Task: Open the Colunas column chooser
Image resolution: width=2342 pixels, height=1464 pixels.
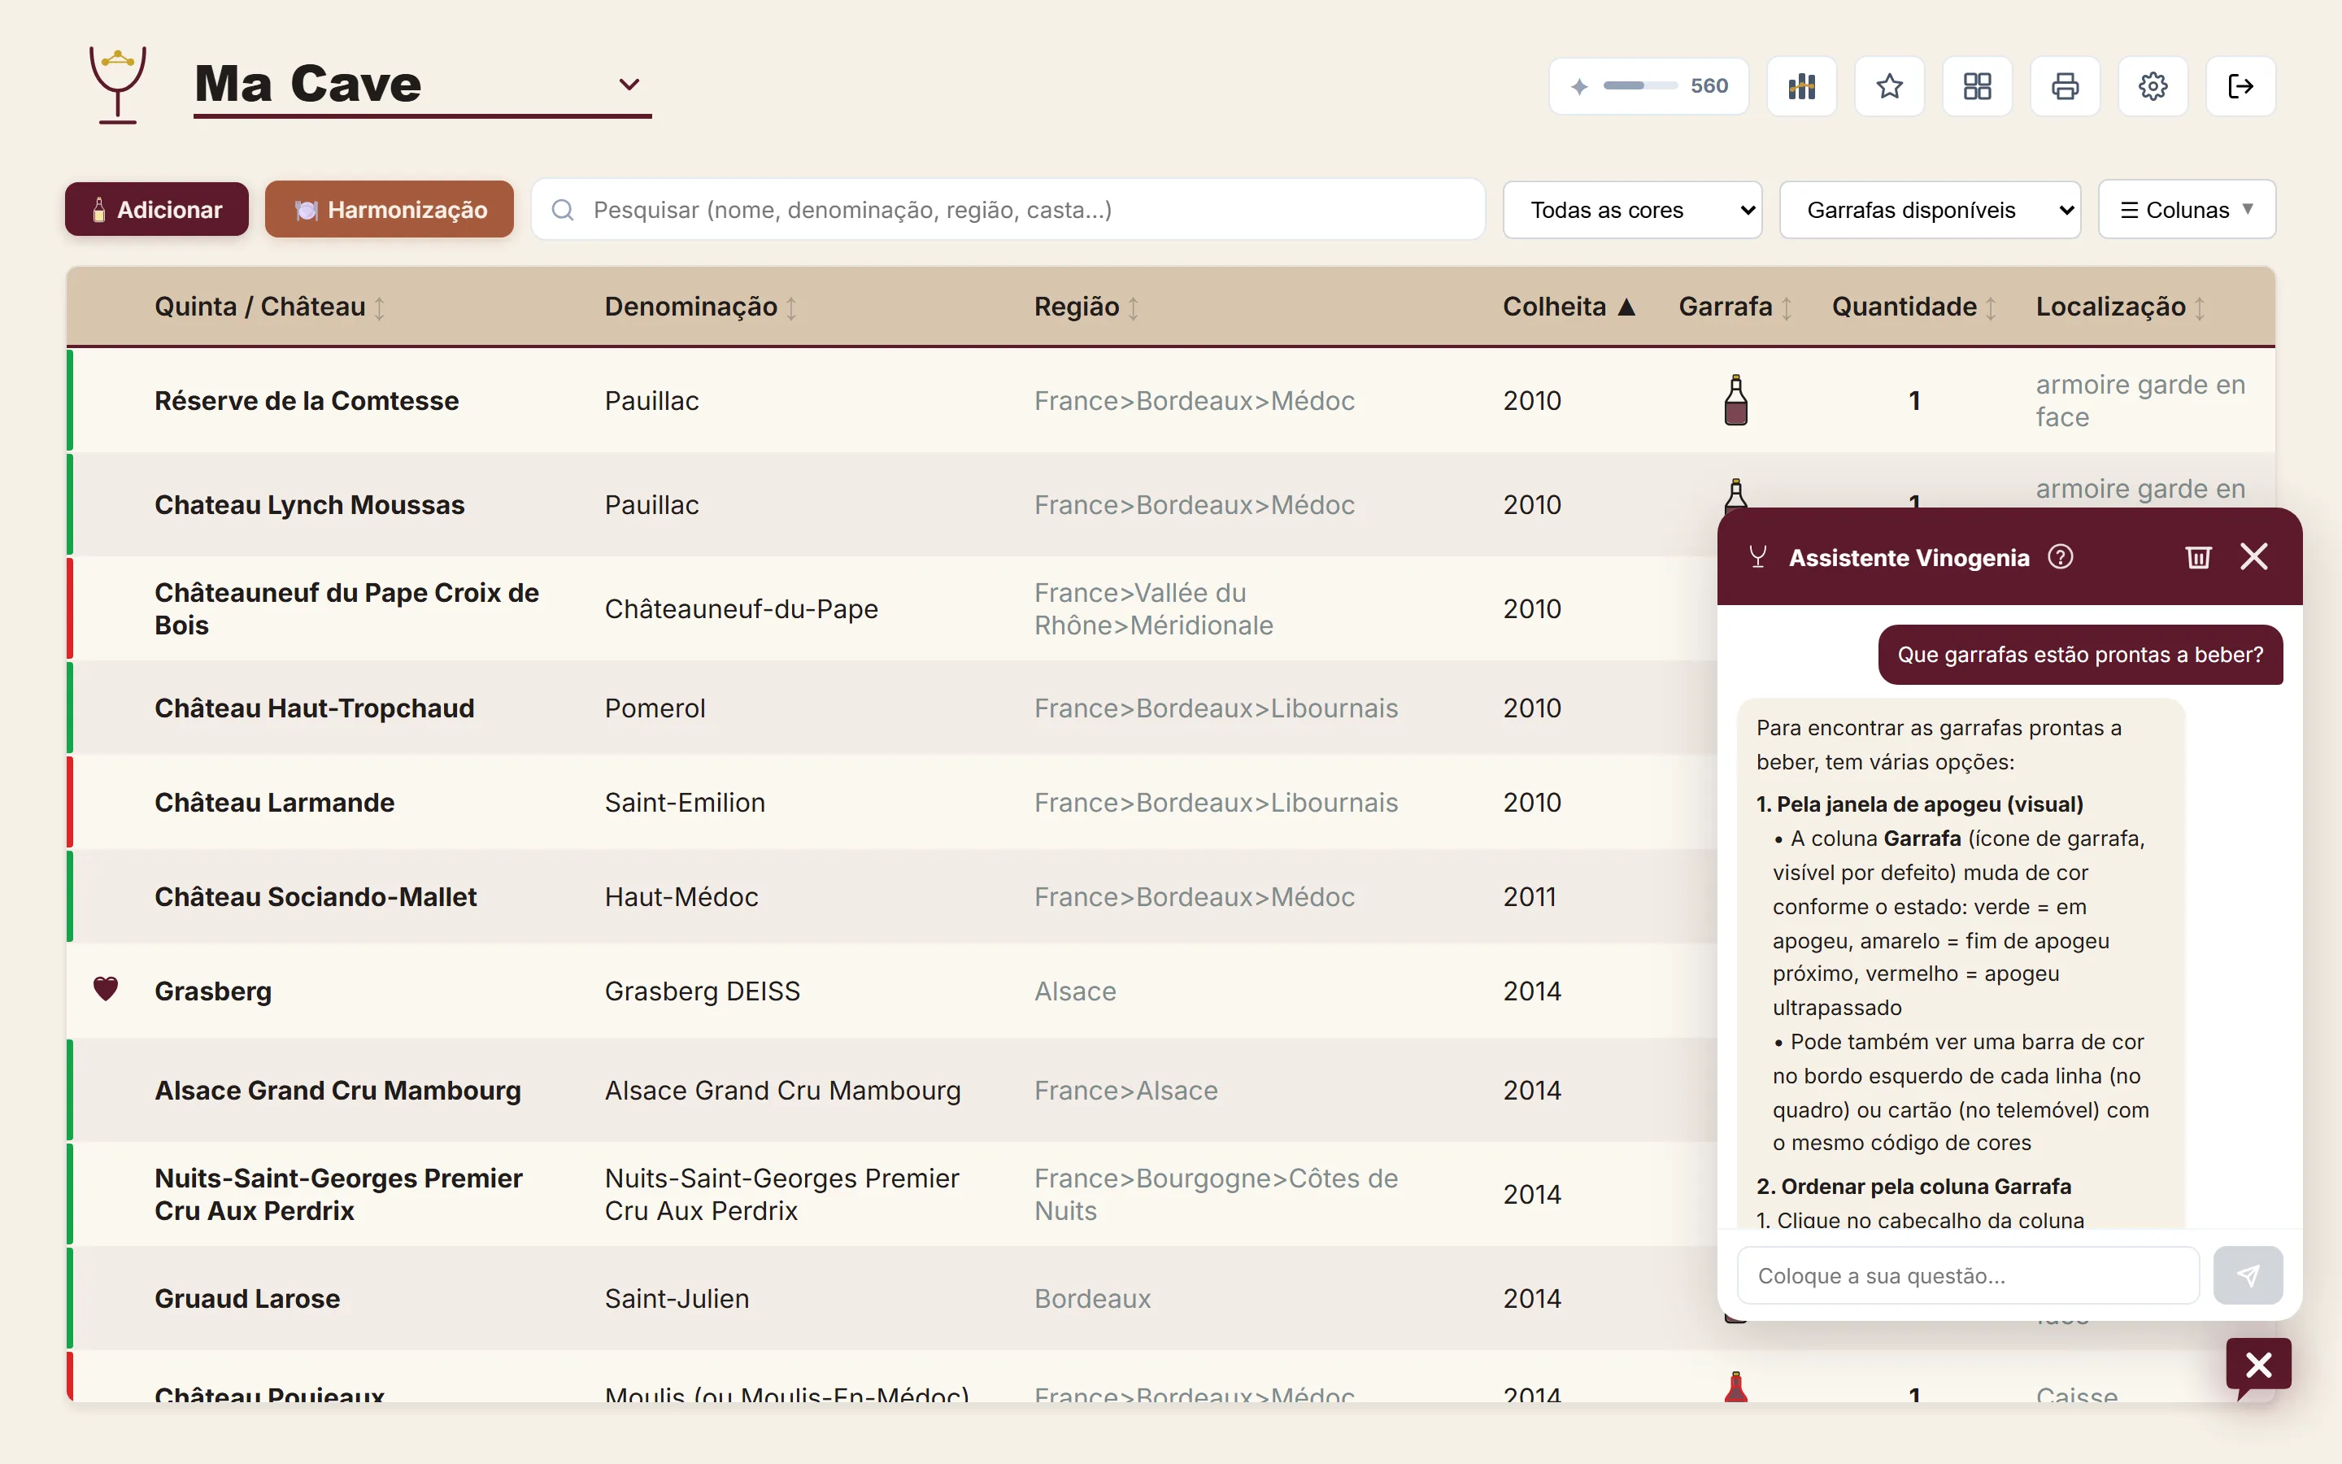Action: point(2186,209)
